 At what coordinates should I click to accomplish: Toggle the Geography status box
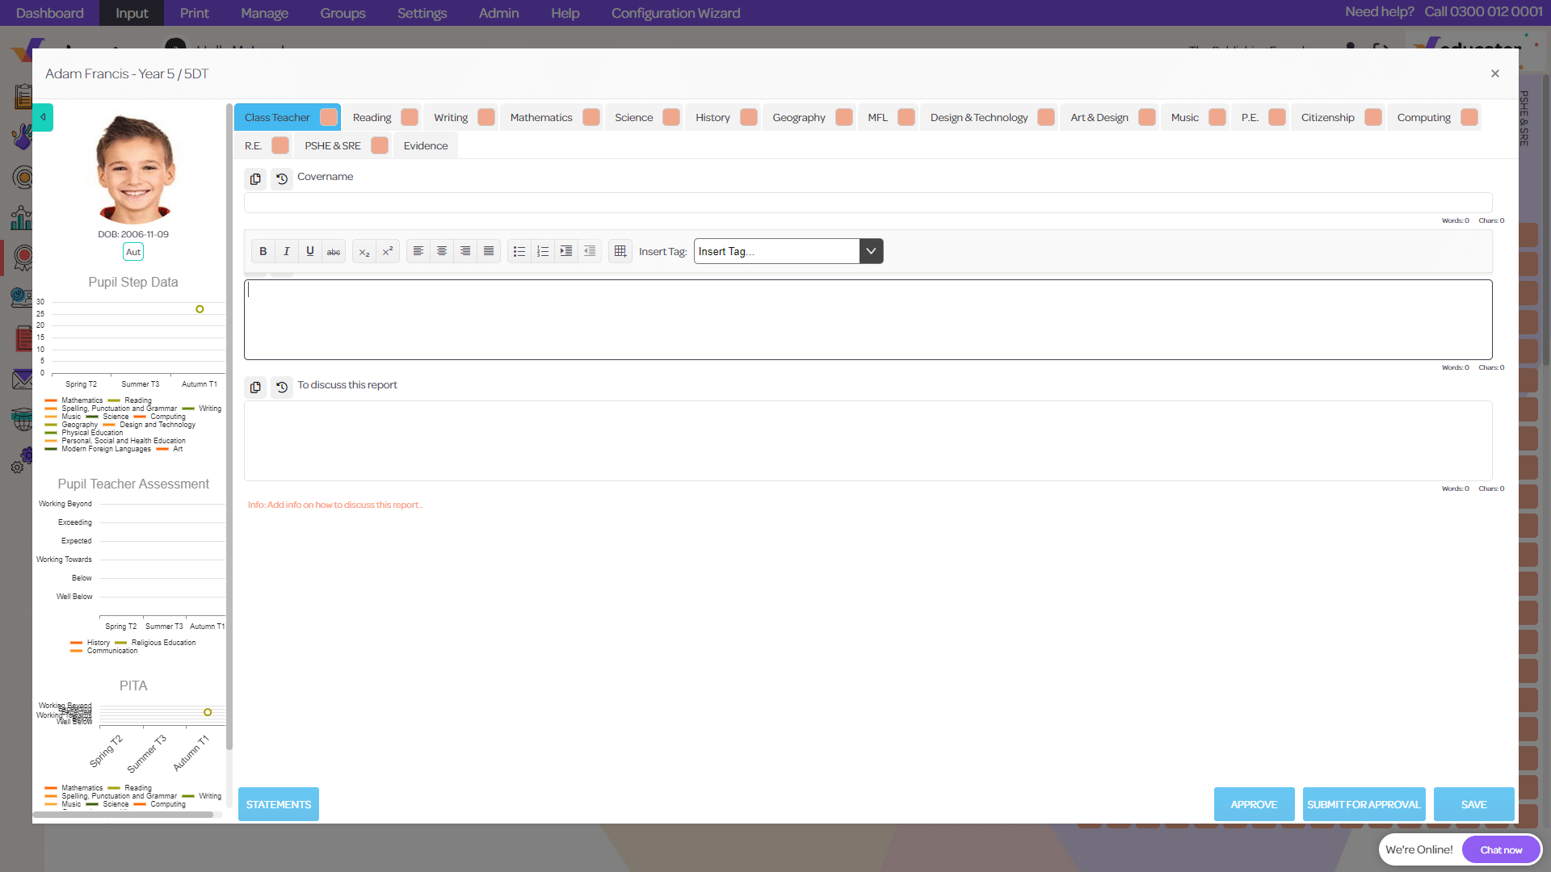(x=844, y=117)
